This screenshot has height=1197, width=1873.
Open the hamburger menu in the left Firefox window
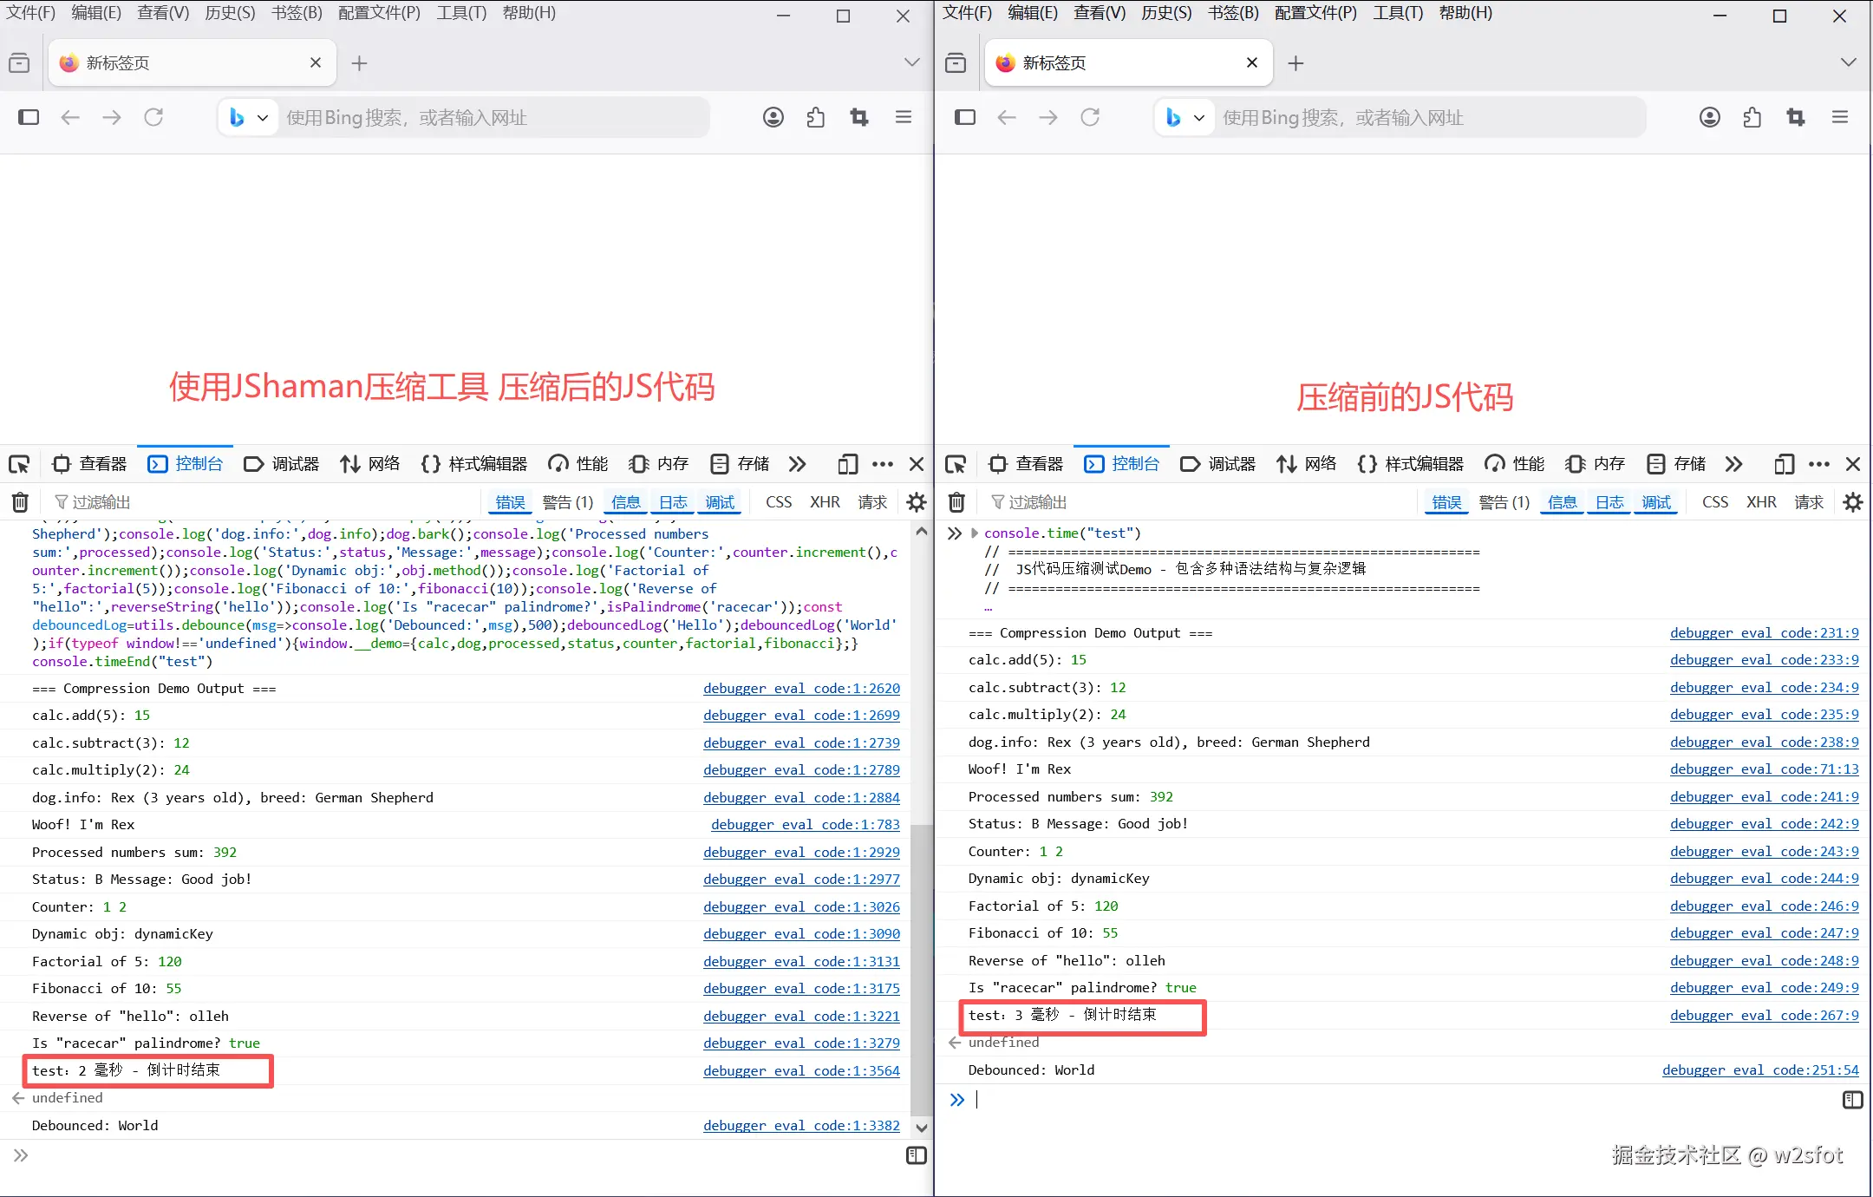[x=904, y=117]
